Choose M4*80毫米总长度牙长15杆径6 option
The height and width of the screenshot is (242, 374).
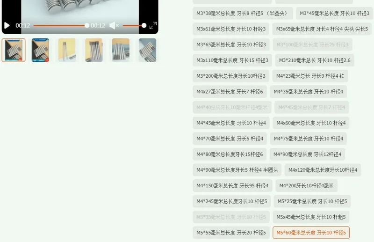(230, 154)
